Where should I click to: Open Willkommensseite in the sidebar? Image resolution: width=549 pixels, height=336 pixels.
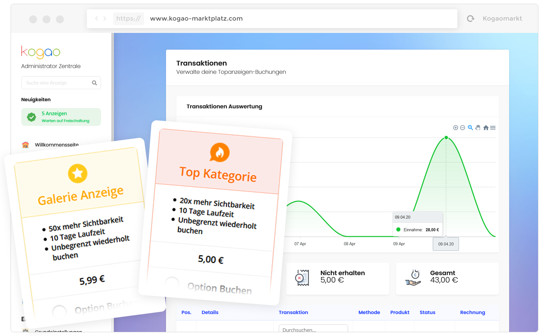coord(57,145)
